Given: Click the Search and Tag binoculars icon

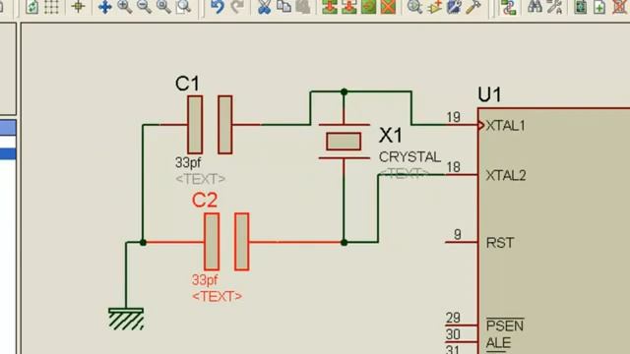Looking at the screenshot, I should point(535,7).
